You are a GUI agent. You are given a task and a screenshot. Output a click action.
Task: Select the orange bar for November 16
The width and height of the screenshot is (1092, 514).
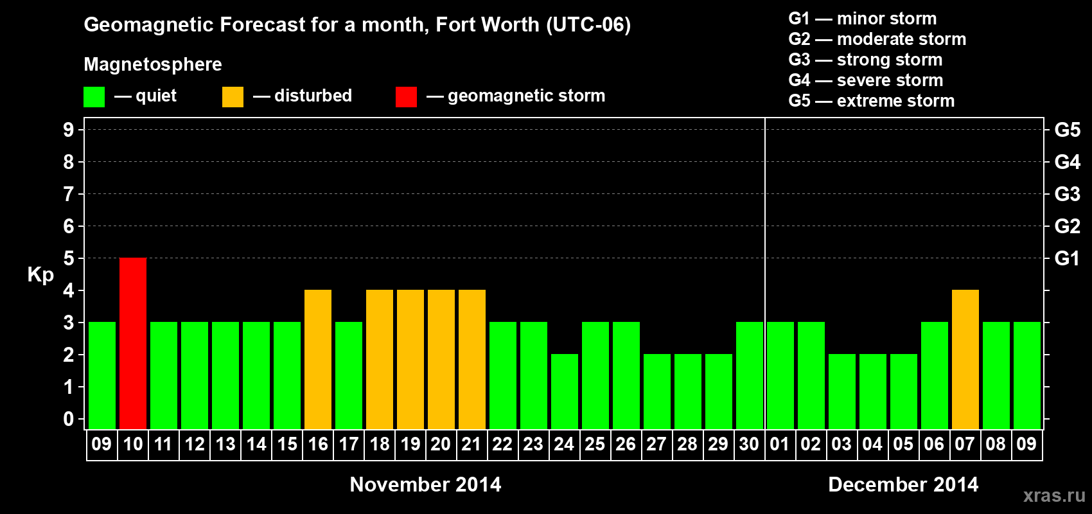tap(318, 359)
